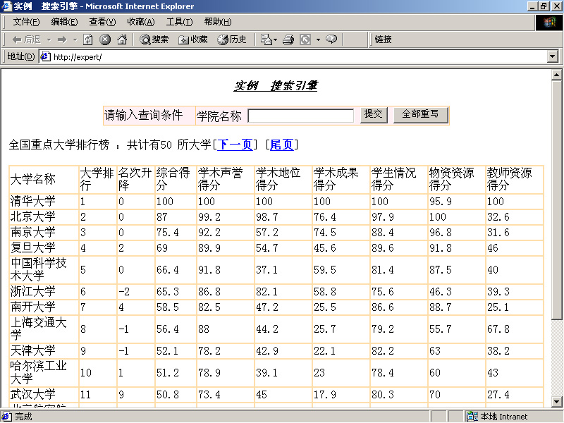Click the 北京大学 cell
Image resolution: width=564 pixels, height=423 pixels.
point(44,217)
